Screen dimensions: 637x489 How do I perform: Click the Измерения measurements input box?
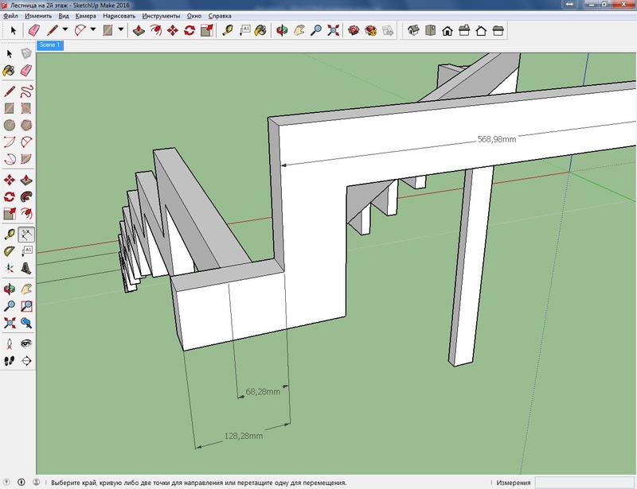[585, 482]
